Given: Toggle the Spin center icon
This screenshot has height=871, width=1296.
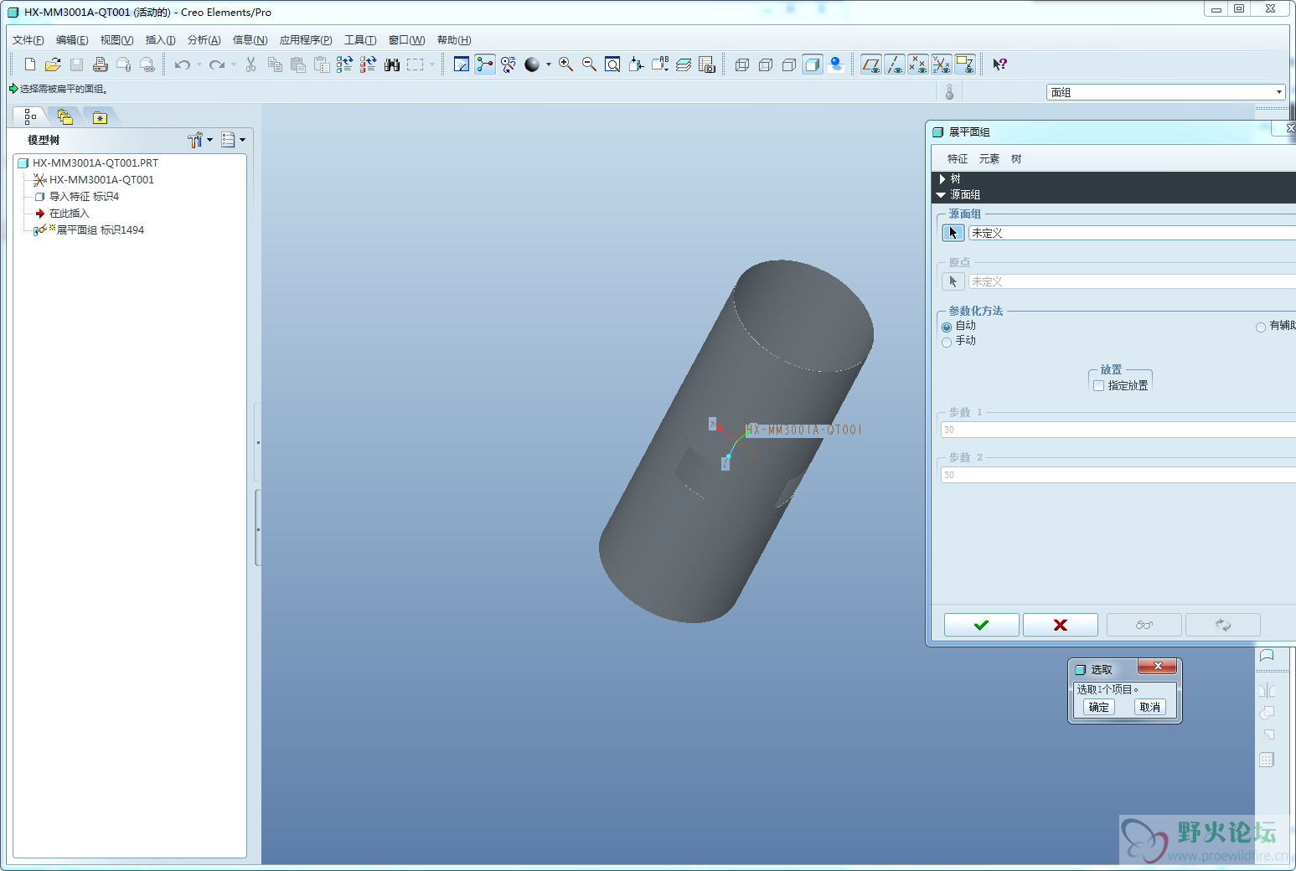Looking at the screenshot, I should coord(485,64).
